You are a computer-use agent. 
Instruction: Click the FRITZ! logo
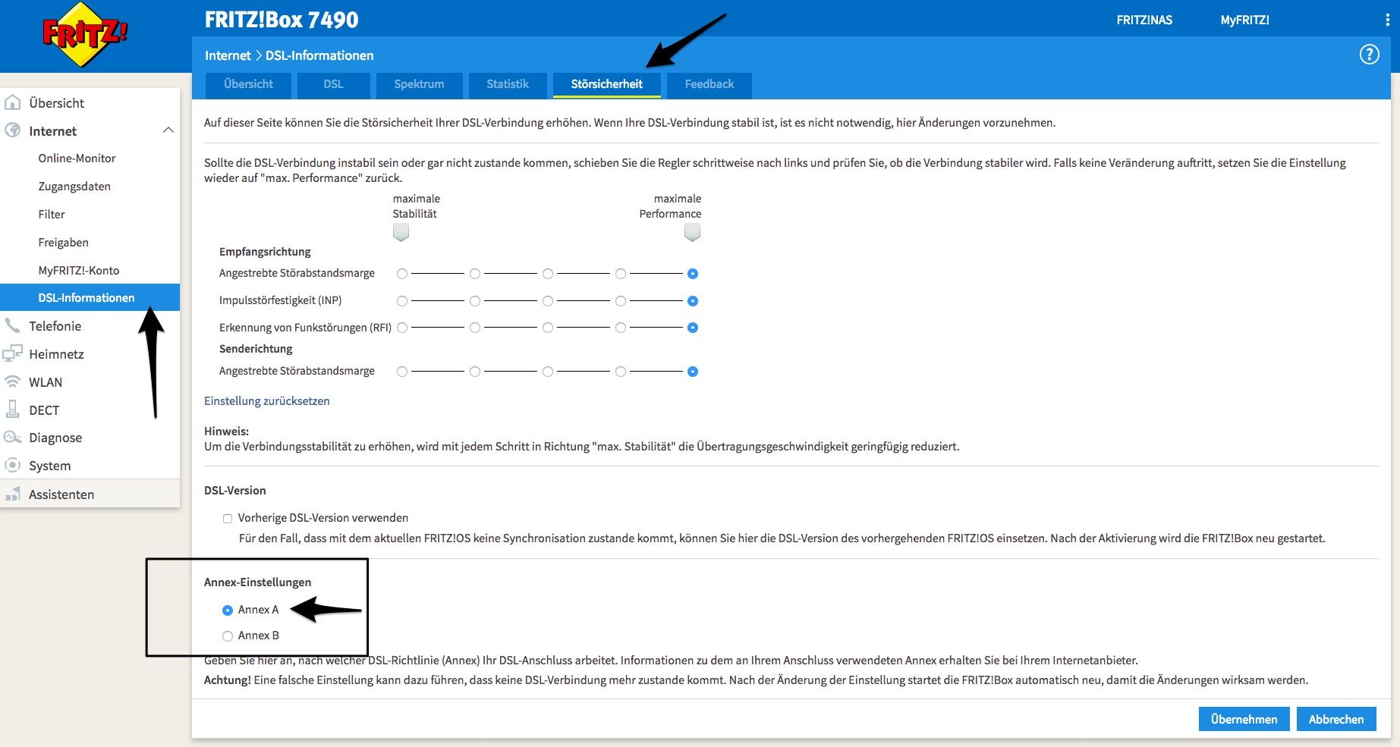coord(85,34)
